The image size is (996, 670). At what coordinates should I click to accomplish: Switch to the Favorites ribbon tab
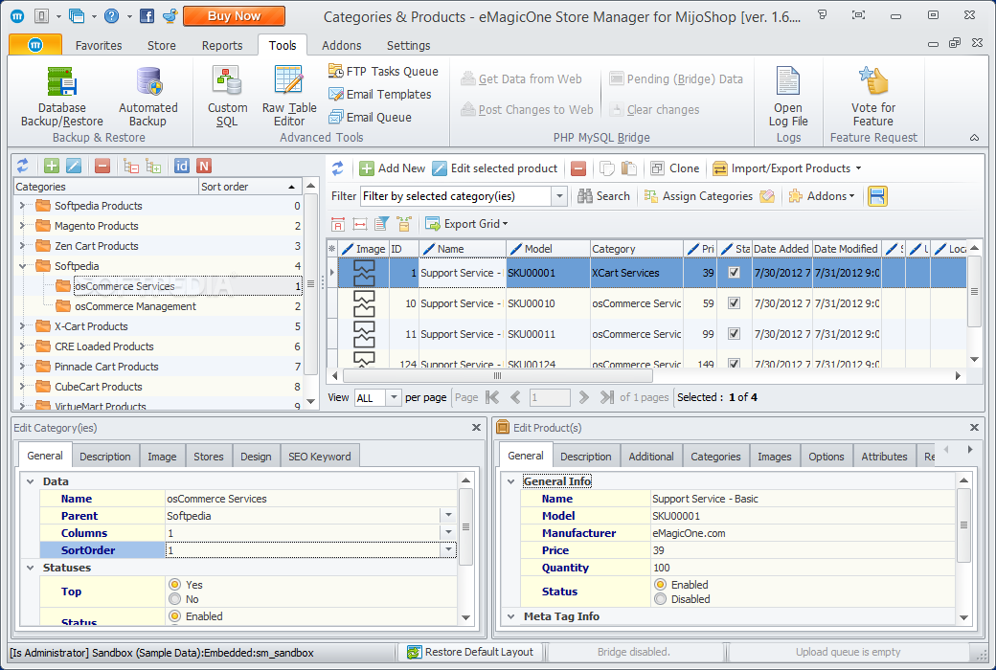coord(99,45)
